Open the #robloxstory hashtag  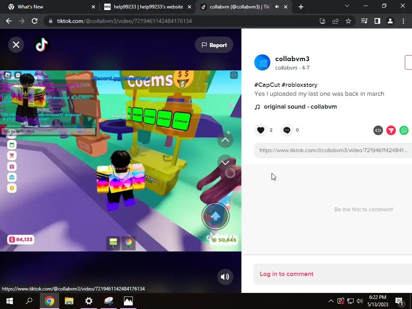tap(299, 85)
